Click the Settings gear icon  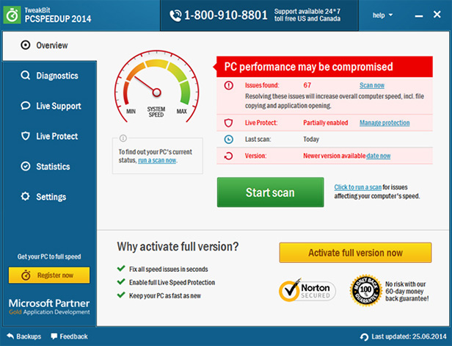click(x=26, y=196)
